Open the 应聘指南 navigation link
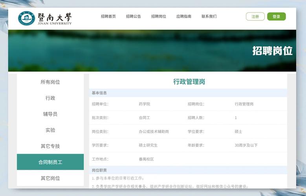This screenshot has height=196, width=306. tap(184, 16)
